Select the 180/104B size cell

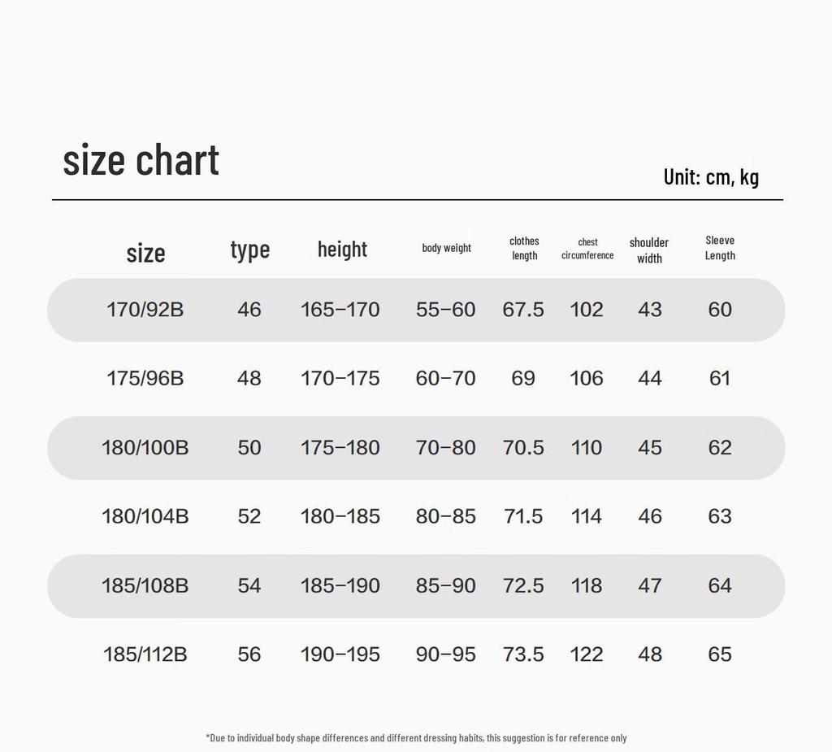145,516
